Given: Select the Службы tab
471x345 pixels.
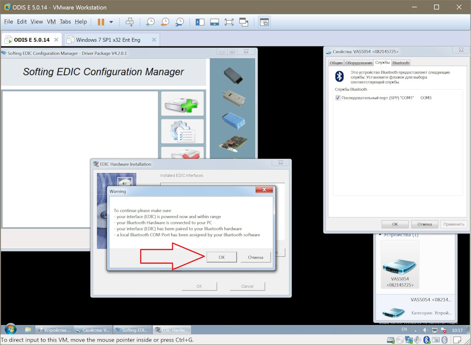Looking at the screenshot, I should coord(382,62).
